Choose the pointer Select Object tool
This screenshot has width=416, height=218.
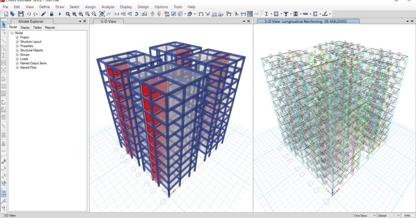(x=4, y=25)
